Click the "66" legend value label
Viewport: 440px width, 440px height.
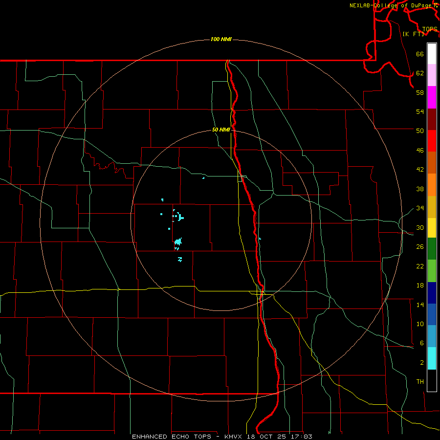click(420, 54)
